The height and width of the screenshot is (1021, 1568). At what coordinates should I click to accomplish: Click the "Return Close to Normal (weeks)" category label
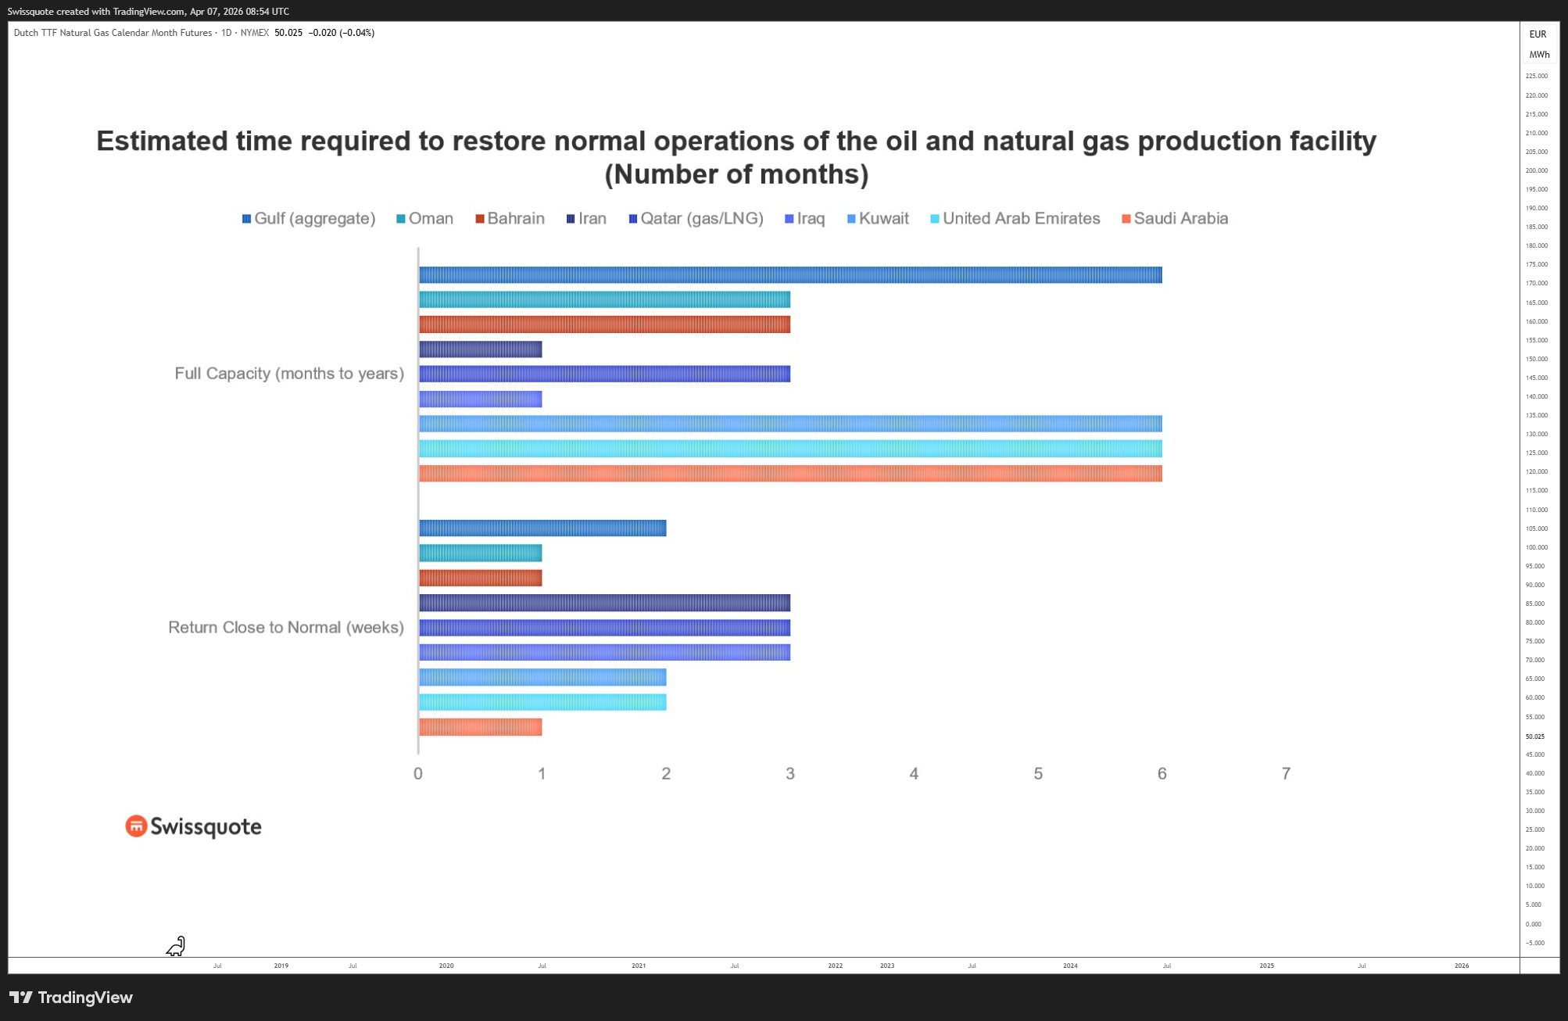pos(286,628)
